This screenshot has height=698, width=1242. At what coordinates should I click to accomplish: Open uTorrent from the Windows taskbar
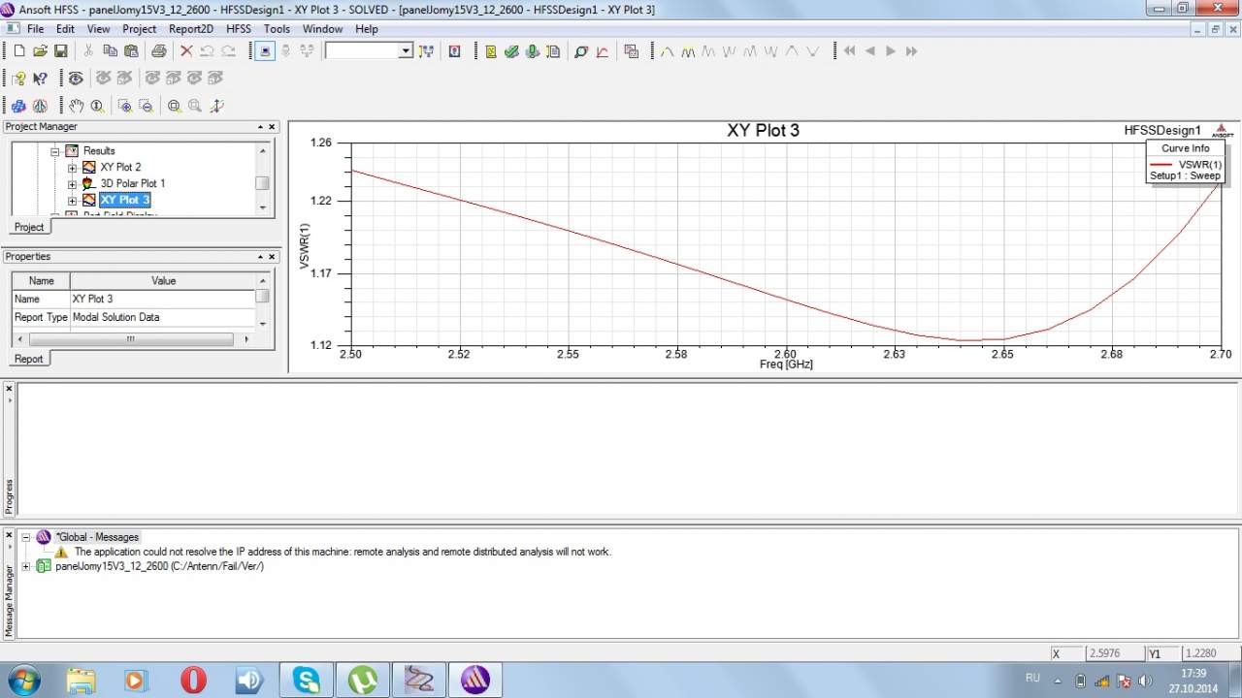[x=363, y=680]
